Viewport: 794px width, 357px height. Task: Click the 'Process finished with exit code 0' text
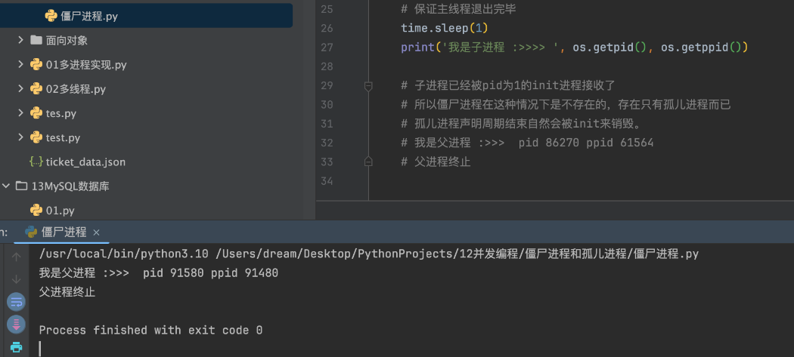pos(151,330)
